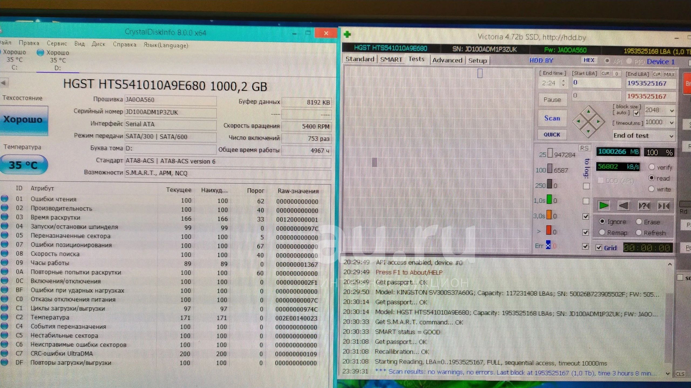The image size is (691, 388).
Task: Select the verify radio button
Action: pyautogui.click(x=652, y=167)
